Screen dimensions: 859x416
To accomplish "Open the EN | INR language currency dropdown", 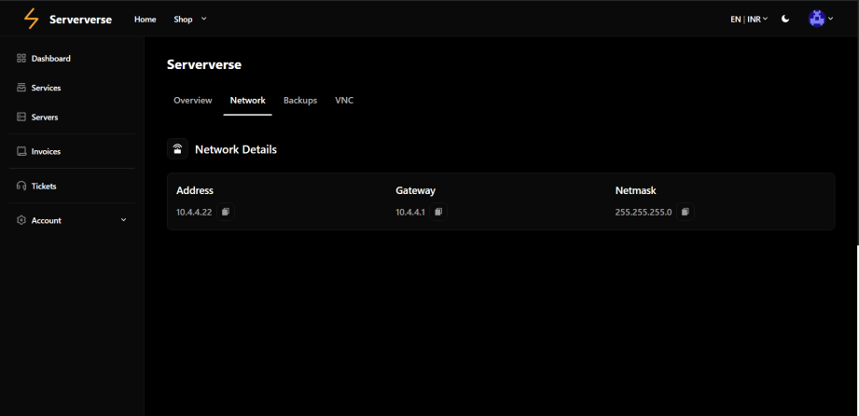I will 749,20.
